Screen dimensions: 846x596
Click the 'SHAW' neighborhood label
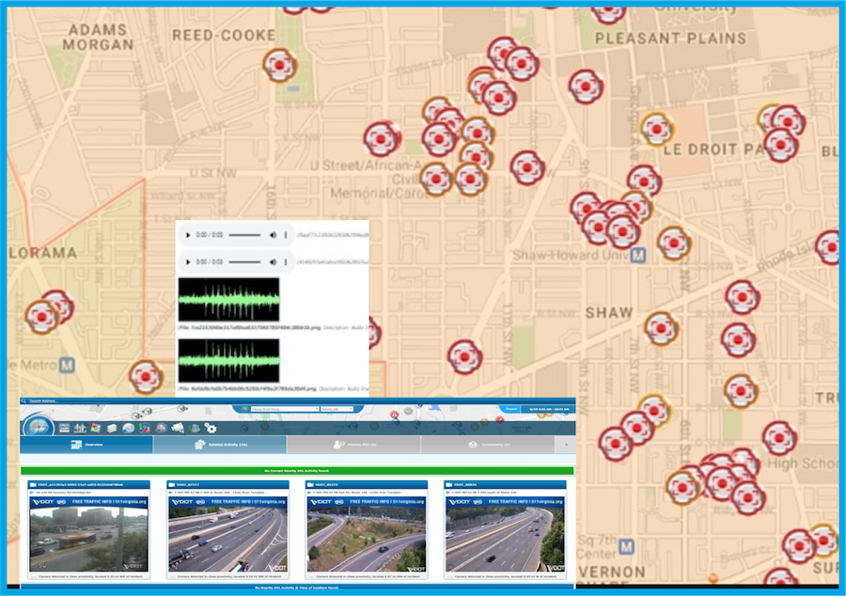click(609, 313)
